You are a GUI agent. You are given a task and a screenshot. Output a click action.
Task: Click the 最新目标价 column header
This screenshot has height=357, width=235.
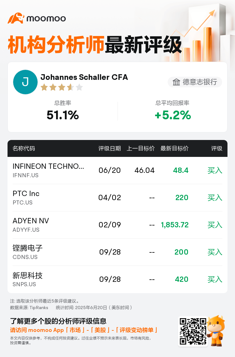(175, 148)
